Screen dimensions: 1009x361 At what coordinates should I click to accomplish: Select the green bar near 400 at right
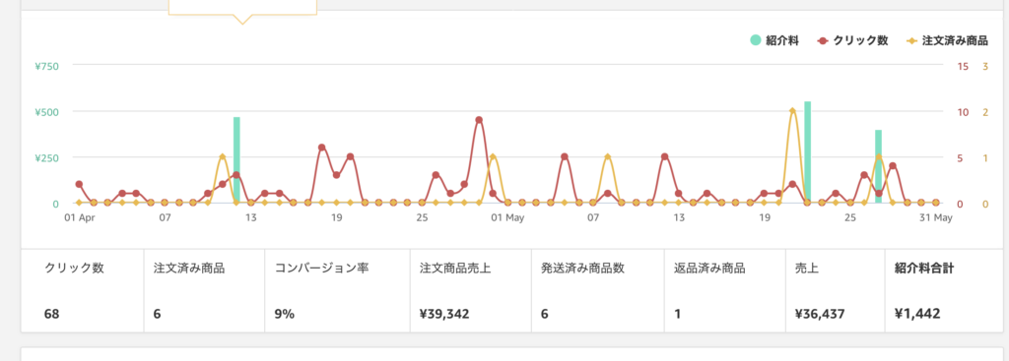[x=878, y=166]
